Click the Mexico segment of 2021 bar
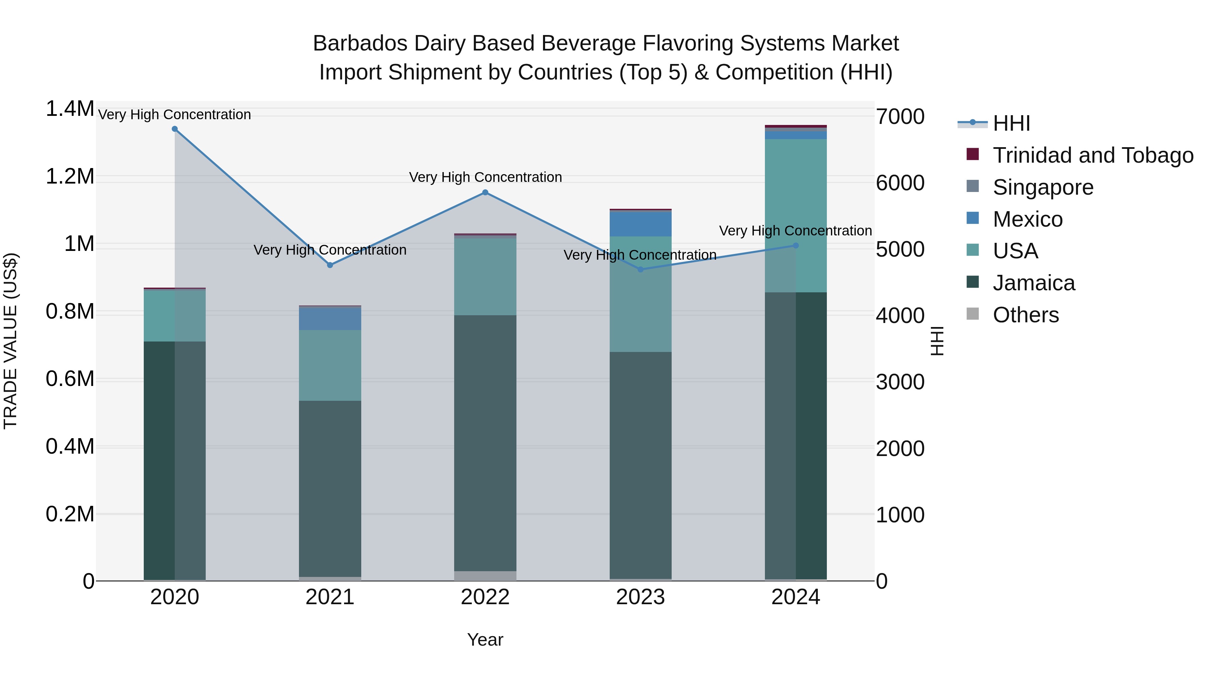This screenshot has height=682, width=1212. 330,319
